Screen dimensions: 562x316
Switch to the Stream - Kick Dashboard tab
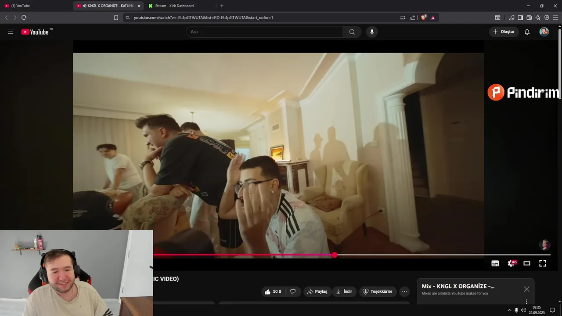coord(180,6)
